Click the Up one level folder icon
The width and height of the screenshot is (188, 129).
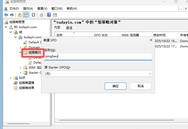click(20, 15)
